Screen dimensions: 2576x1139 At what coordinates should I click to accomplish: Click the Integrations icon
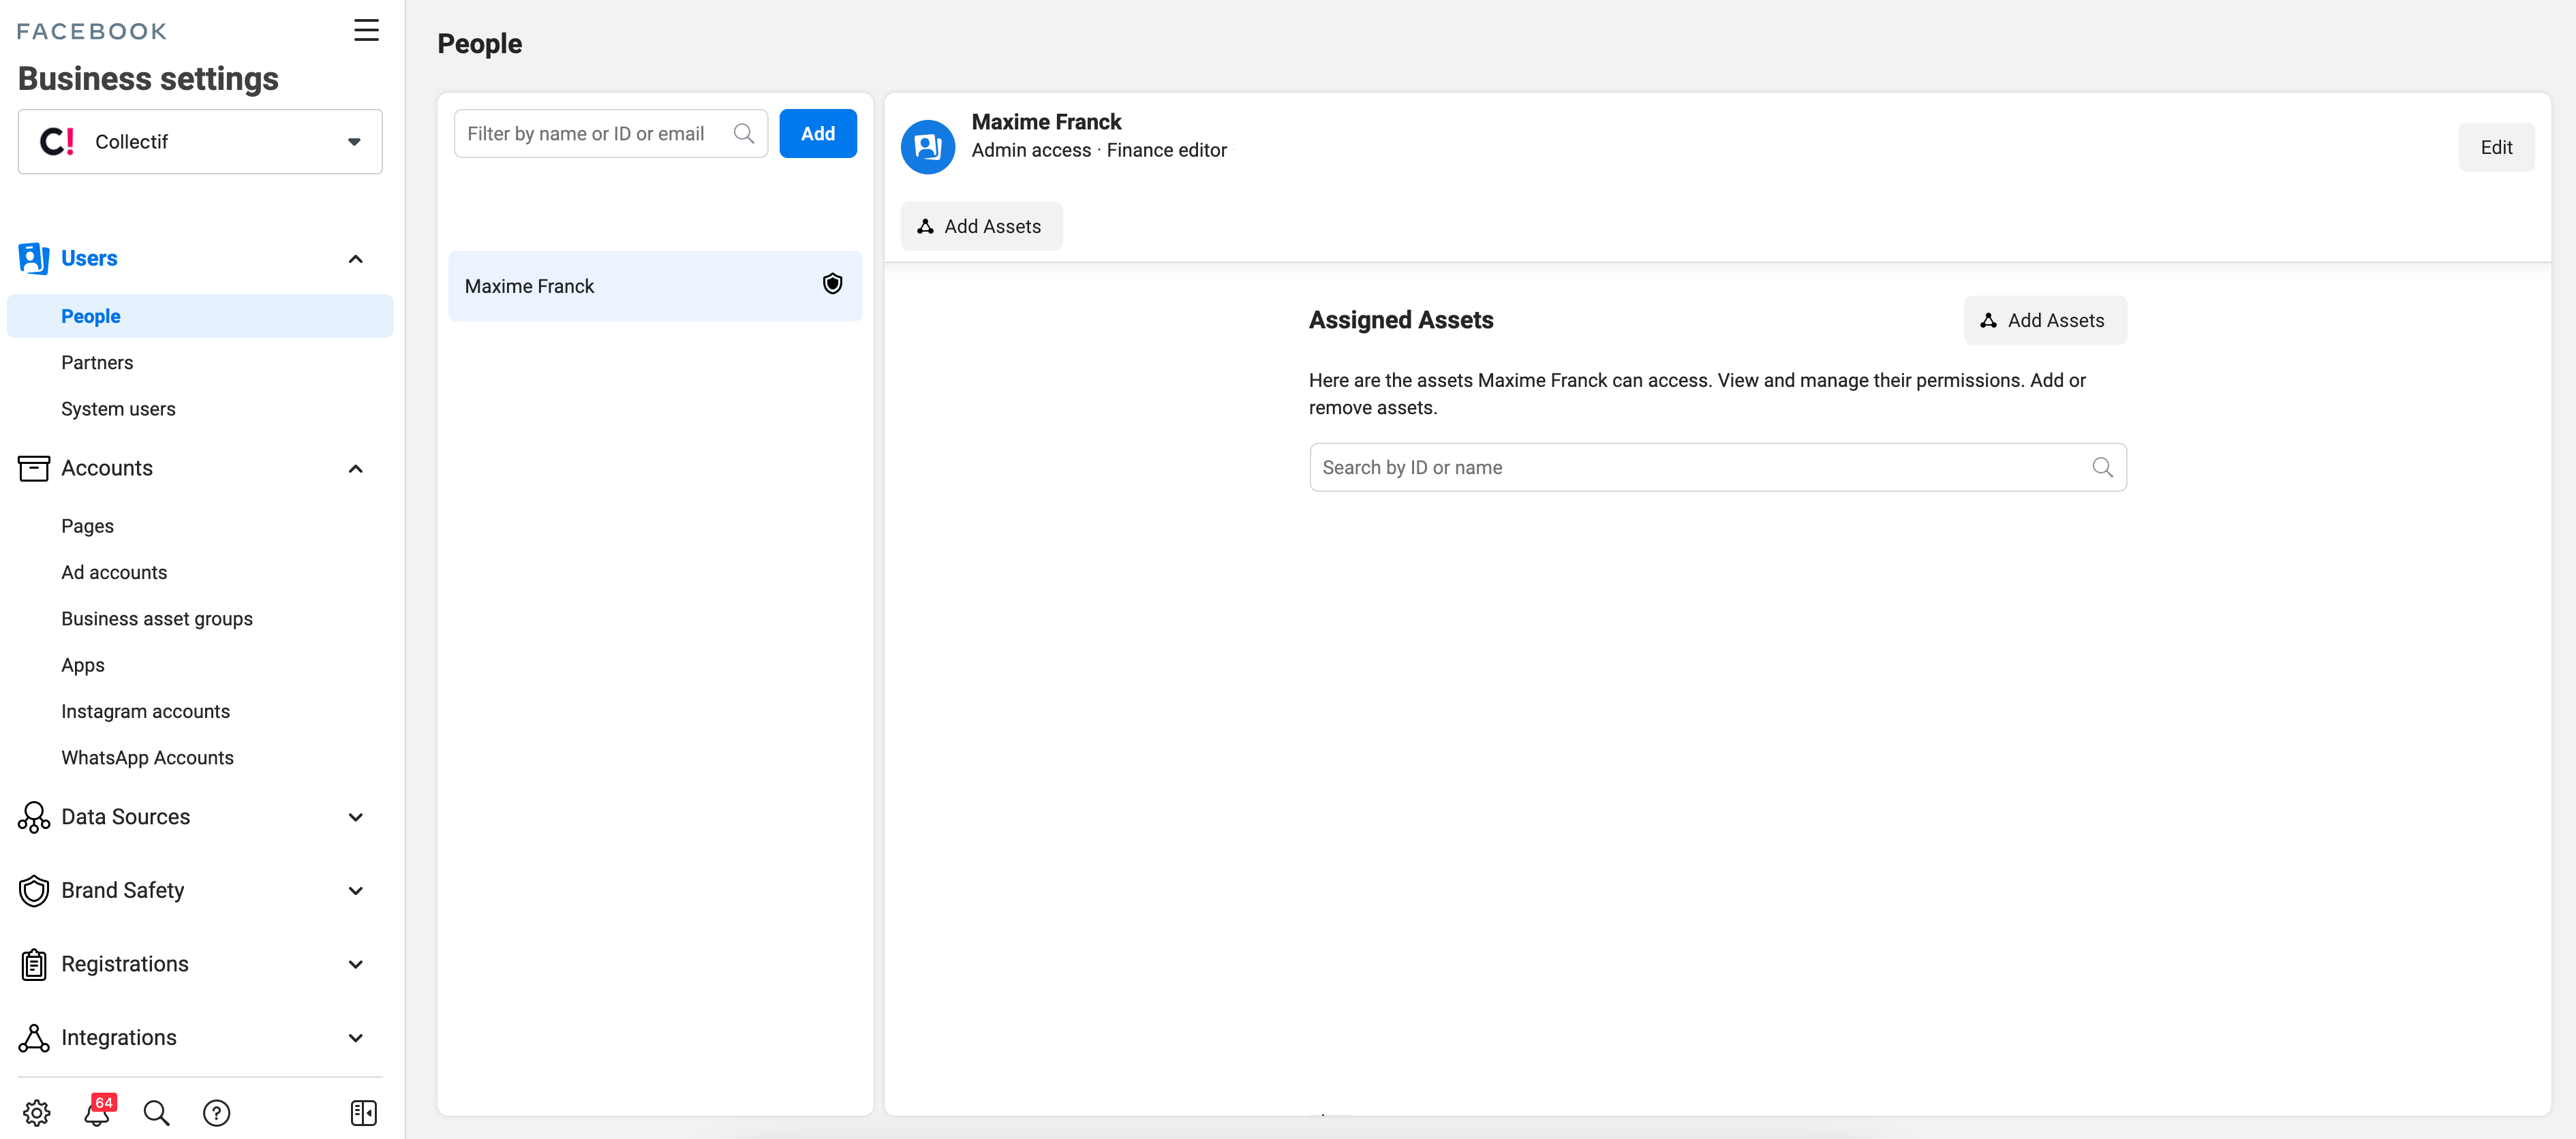pos(34,1038)
